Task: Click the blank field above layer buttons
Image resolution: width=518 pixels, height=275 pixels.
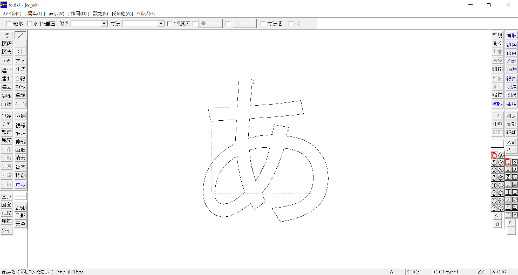Action: click(x=497, y=143)
